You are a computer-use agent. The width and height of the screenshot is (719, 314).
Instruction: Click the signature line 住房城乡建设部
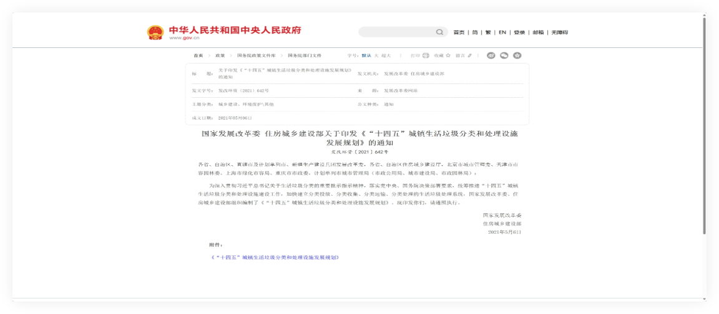point(502,224)
